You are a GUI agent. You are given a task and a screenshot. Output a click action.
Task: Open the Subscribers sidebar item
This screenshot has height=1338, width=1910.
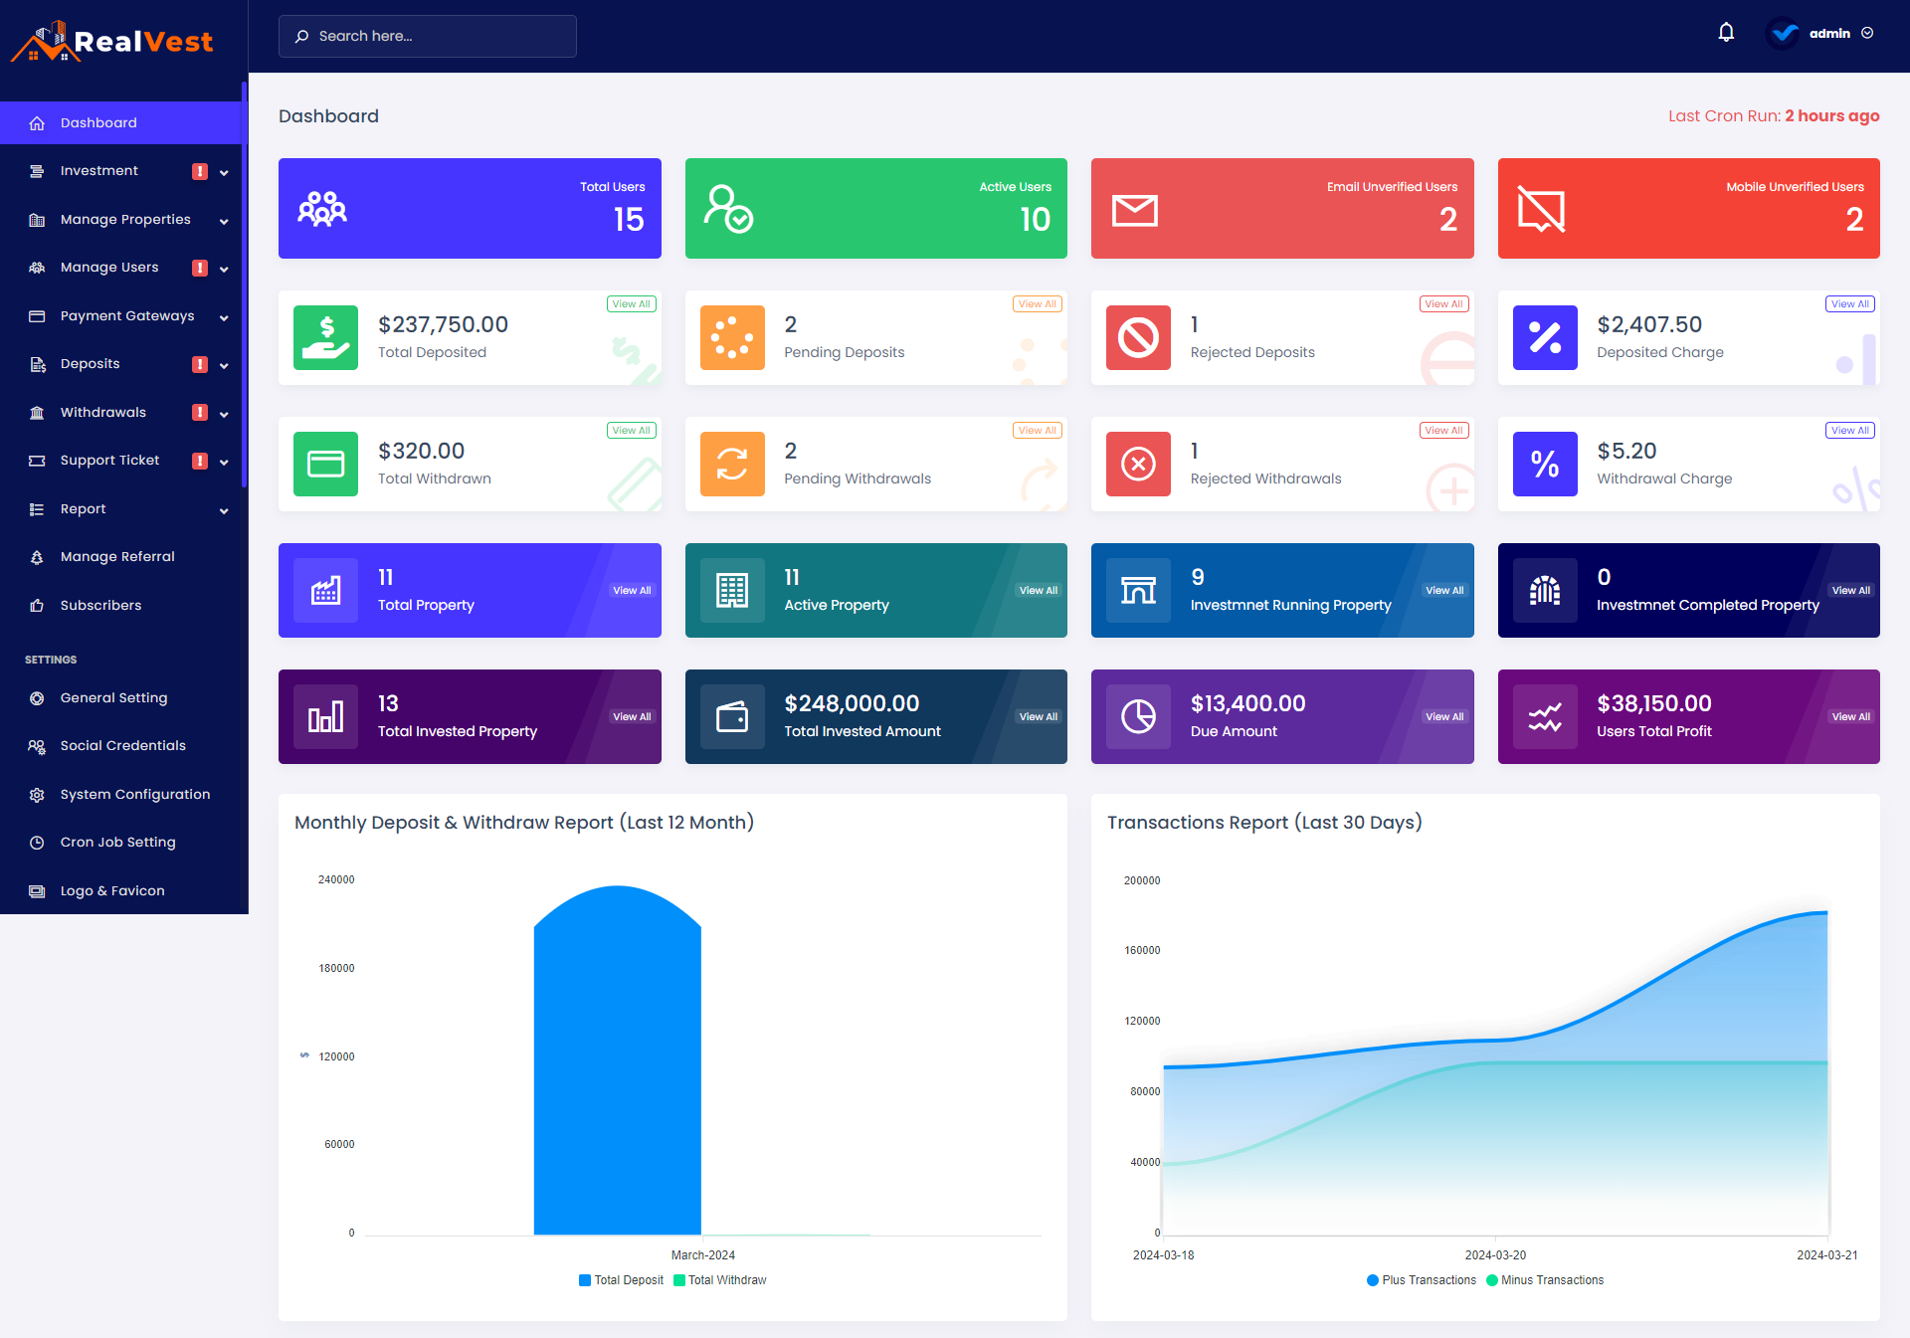click(x=100, y=605)
